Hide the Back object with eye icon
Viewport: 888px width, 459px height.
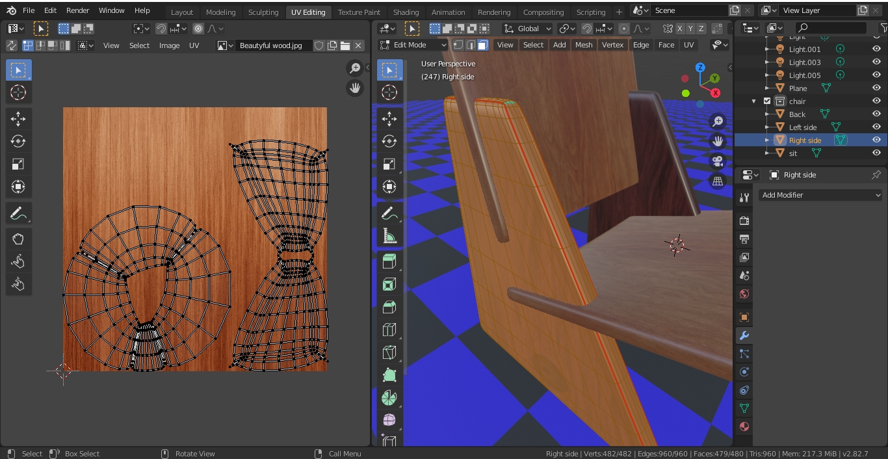click(x=876, y=114)
